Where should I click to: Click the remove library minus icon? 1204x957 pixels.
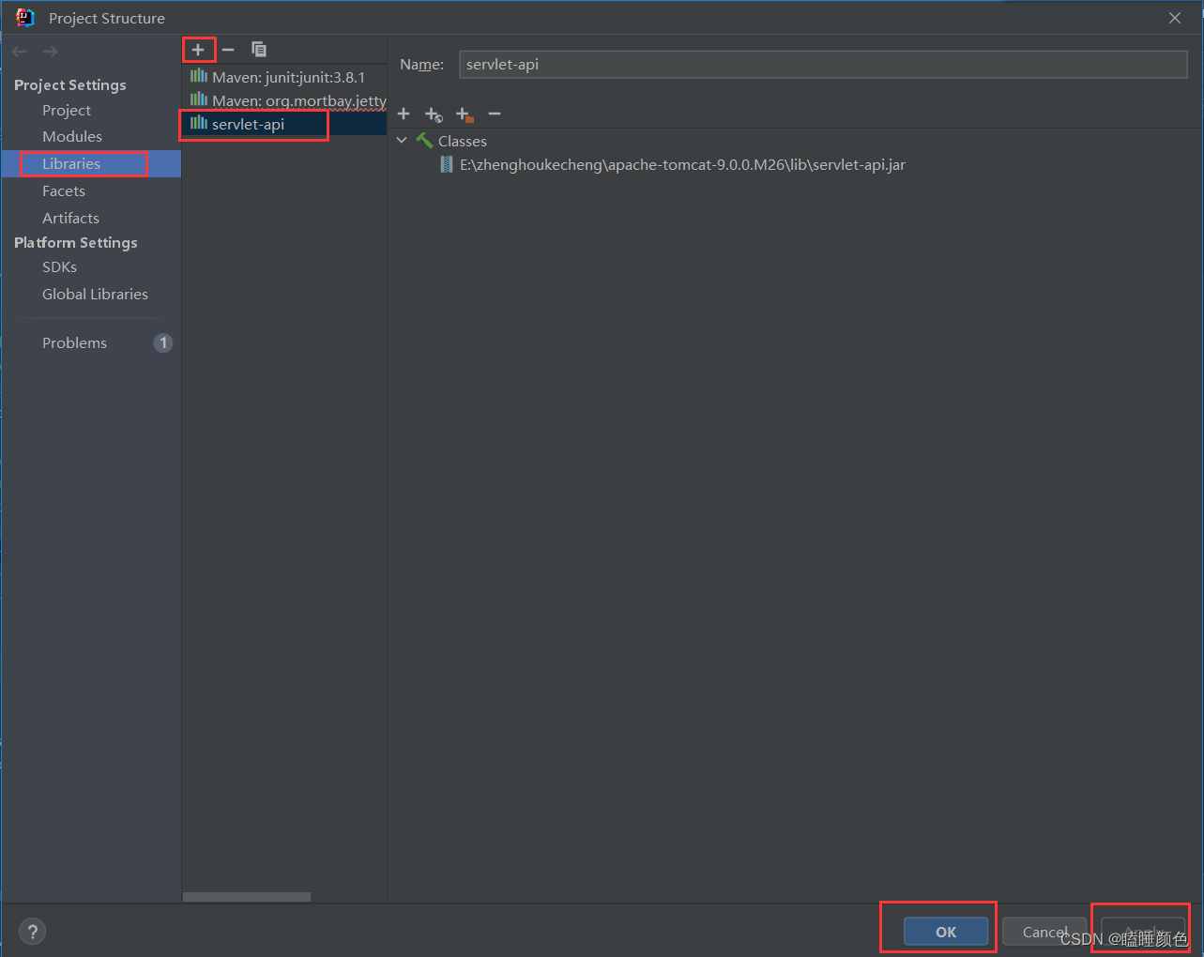228,49
